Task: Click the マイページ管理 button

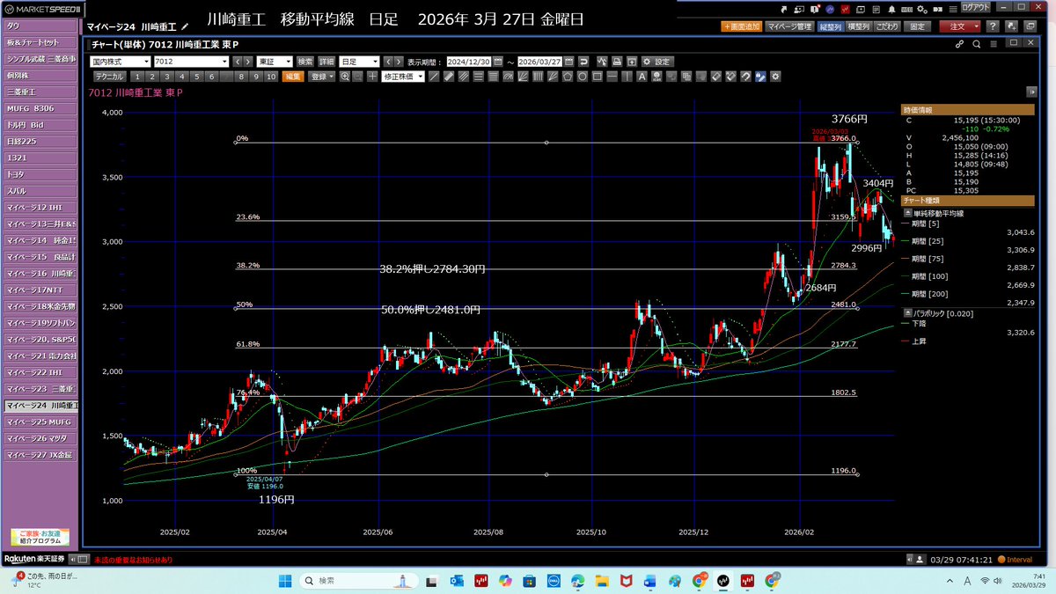Action: click(x=789, y=26)
